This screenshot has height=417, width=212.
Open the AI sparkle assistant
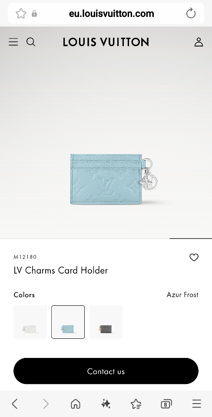pyautogui.click(x=106, y=404)
